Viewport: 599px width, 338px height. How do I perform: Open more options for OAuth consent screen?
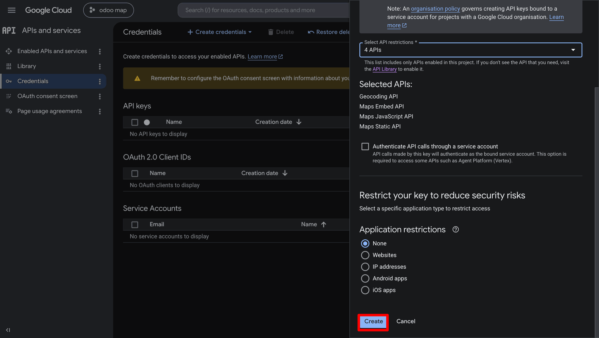(100, 96)
